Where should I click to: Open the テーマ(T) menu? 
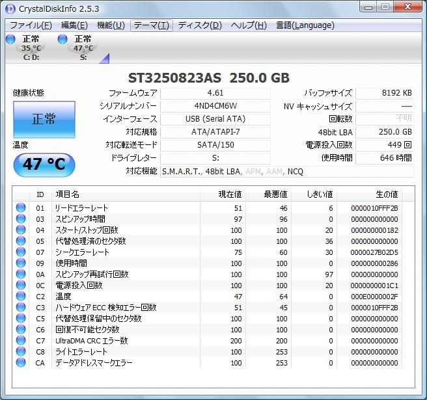pyautogui.click(x=150, y=25)
